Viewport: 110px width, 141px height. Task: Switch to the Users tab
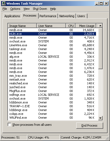pos(81,16)
